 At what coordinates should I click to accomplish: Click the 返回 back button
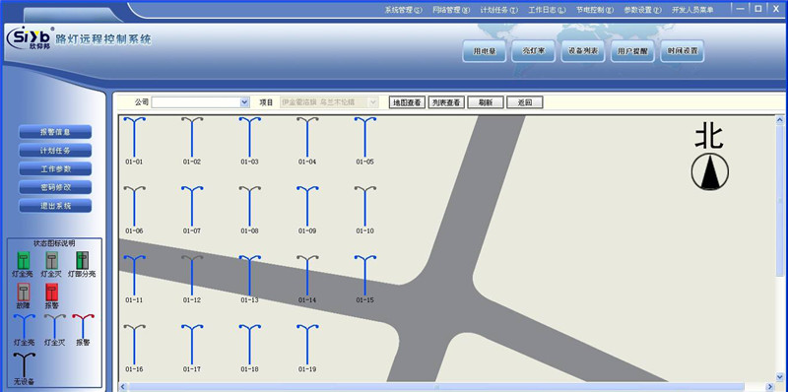(x=525, y=102)
